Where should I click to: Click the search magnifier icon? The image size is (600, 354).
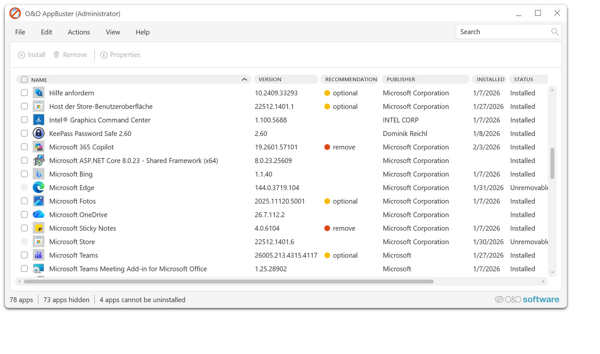555,32
